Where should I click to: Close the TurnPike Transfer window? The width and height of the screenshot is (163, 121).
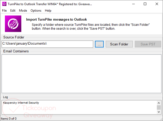tap(157, 4)
